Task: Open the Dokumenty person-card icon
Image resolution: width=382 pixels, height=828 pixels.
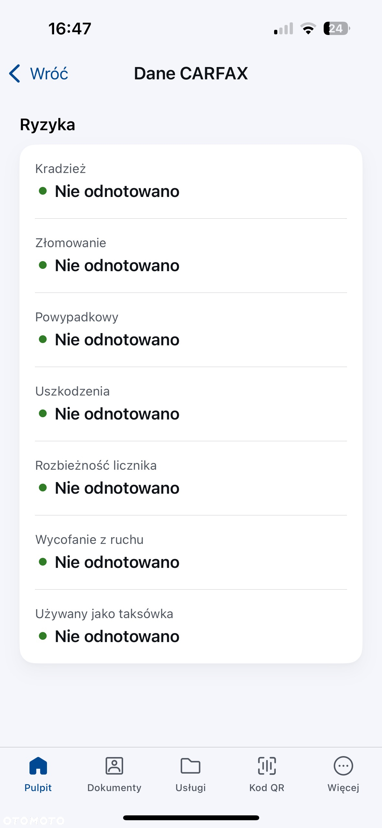Action: 114,766
